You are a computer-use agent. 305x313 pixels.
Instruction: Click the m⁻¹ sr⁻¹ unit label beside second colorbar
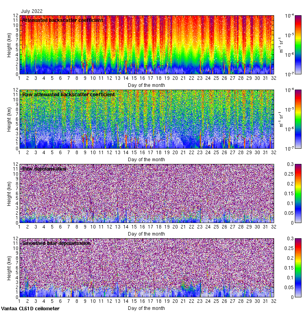coord(280,119)
